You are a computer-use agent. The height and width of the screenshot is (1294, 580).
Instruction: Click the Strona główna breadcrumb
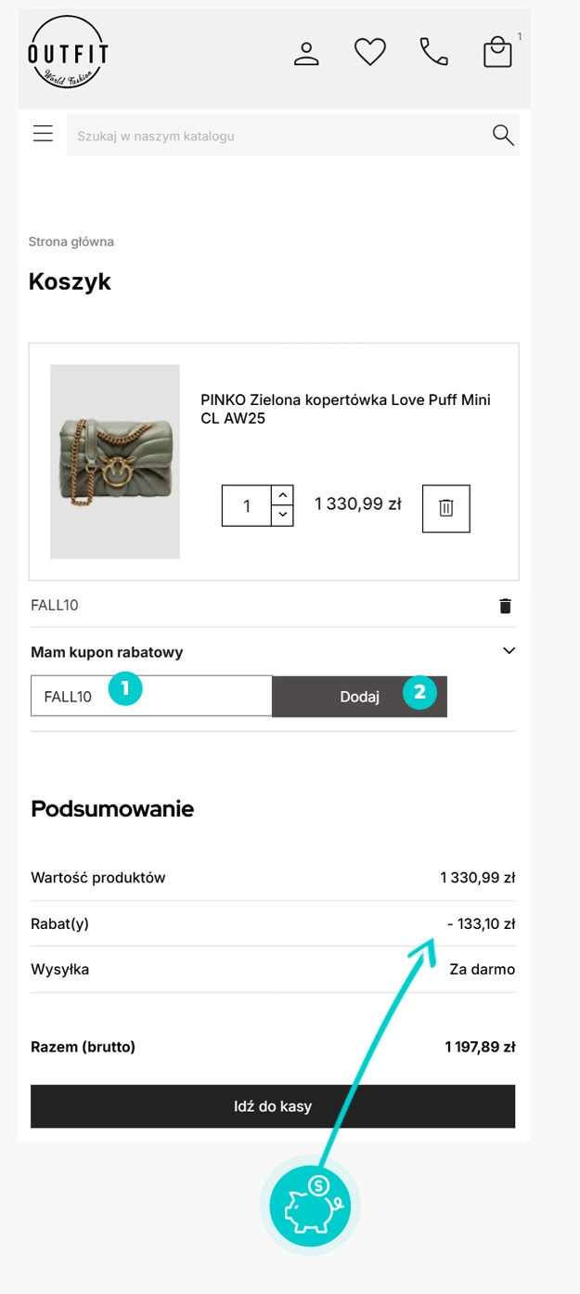pyautogui.click(x=71, y=242)
